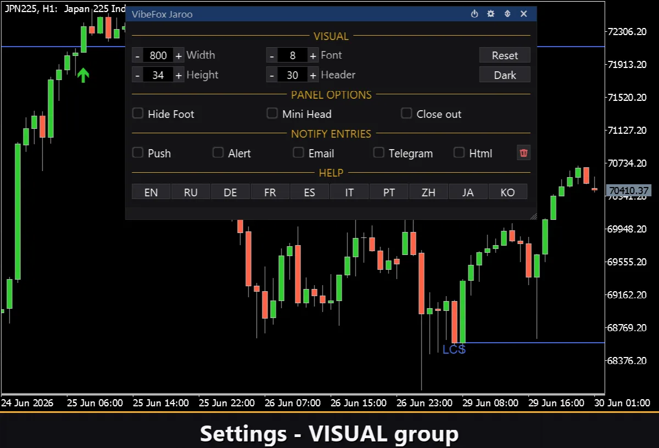Click the LC$ label on the chart
This screenshot has height=448, width=659.
pos(454,349)
